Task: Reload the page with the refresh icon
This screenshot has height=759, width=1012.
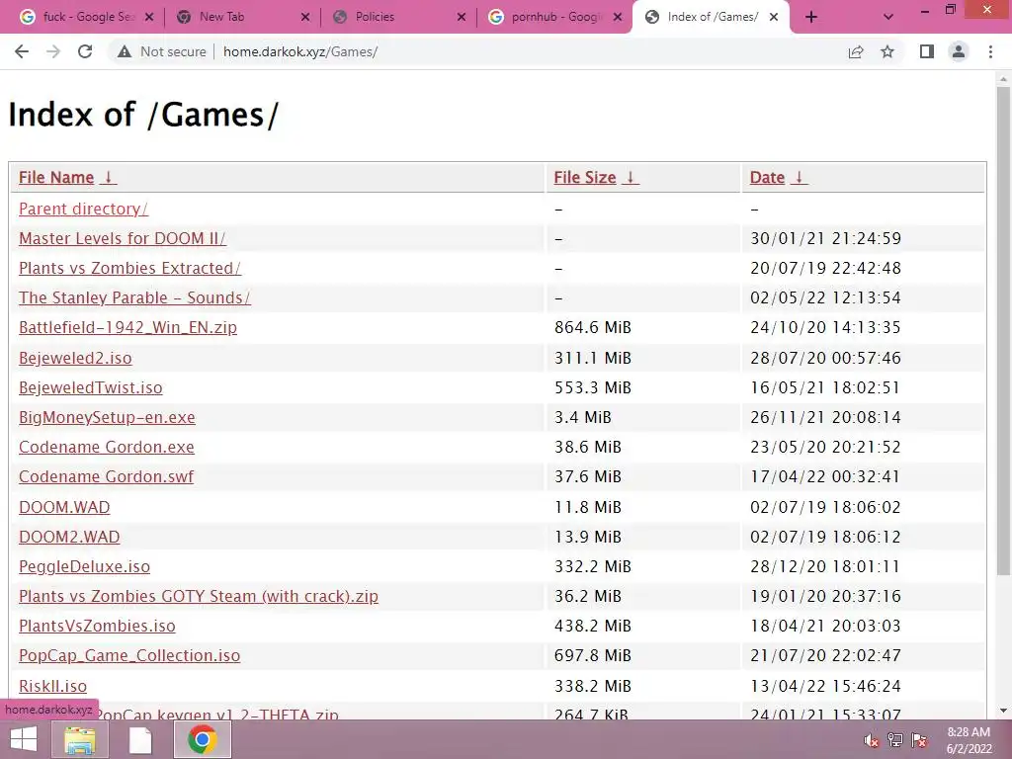Action: 85,51
